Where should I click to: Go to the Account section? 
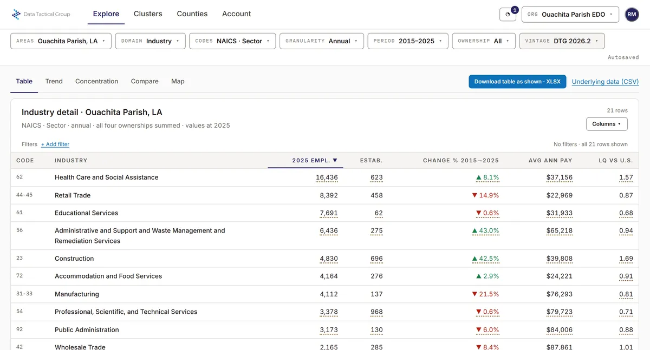pos(237,14)
